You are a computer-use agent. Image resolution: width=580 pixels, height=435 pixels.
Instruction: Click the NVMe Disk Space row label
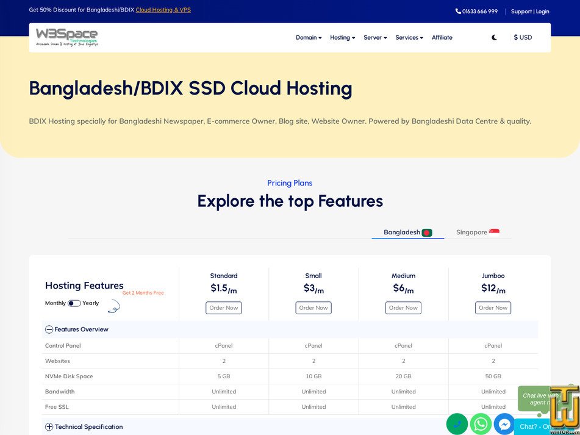[x=69, y=376]
